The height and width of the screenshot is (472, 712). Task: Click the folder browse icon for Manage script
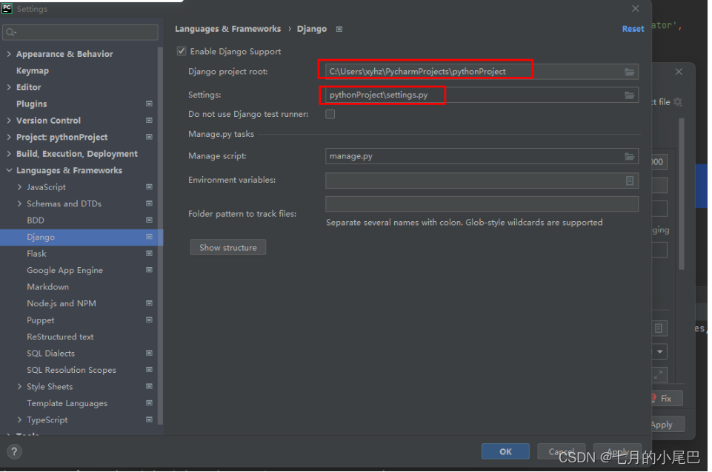629,156
